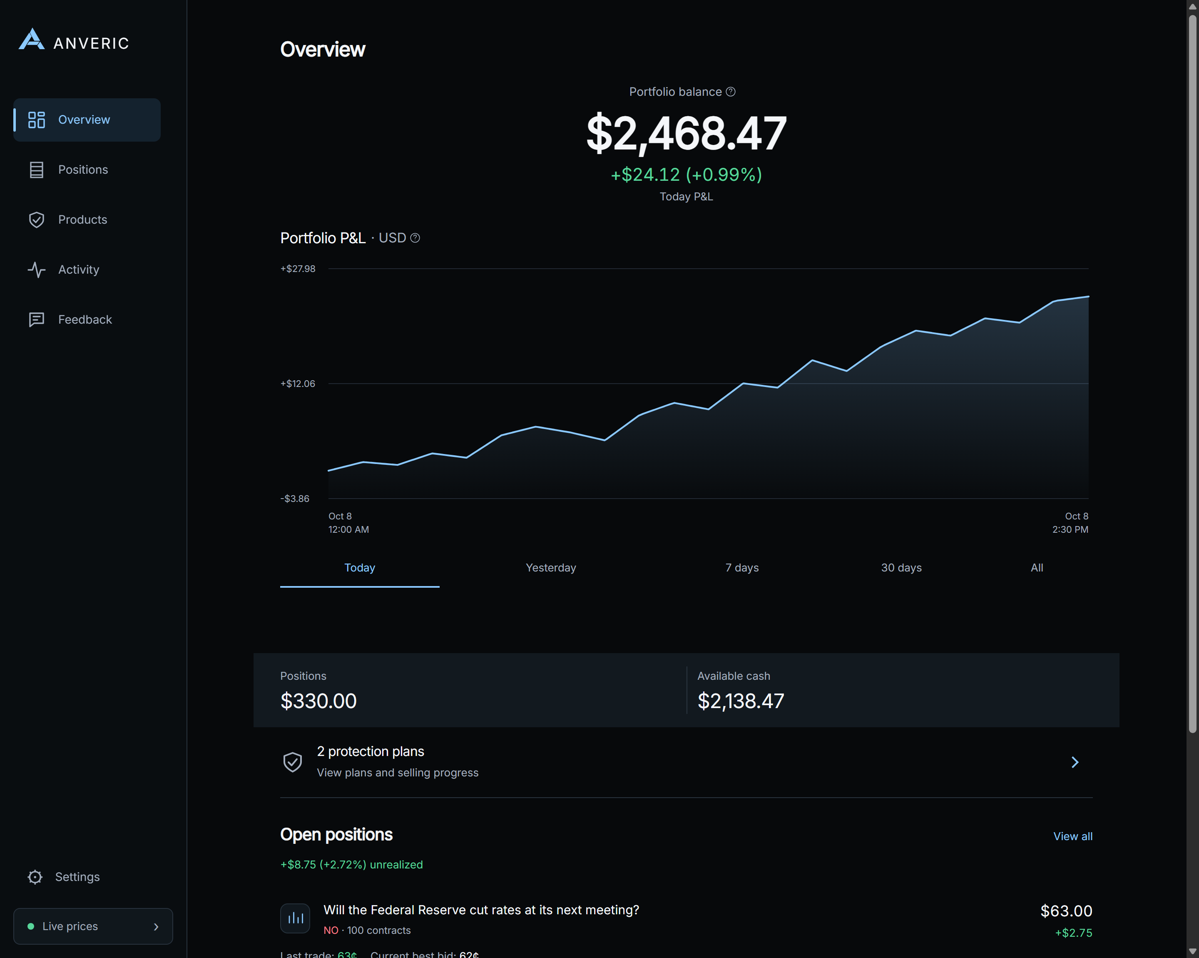Open the Activity sidebar label
1199x958 pixels.
78,270
